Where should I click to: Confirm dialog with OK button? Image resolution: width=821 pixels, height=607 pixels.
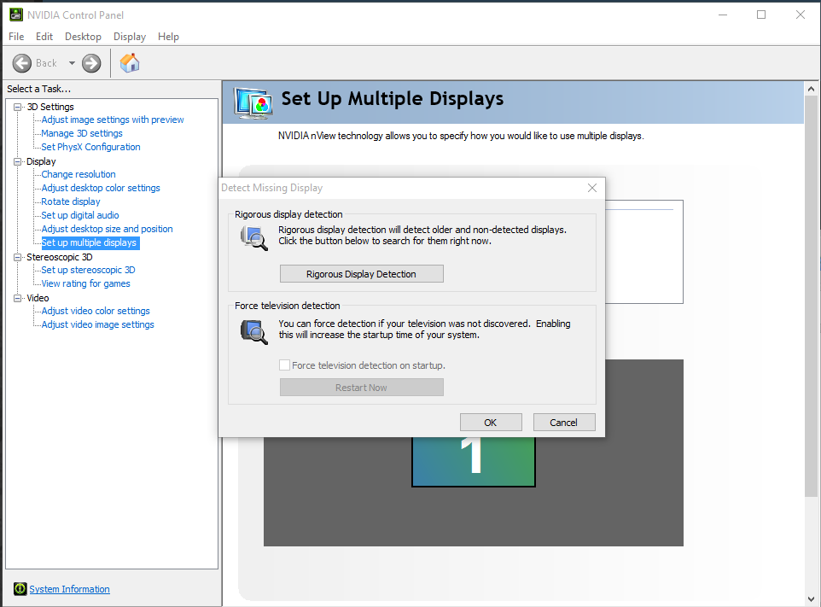pyautogui.click(x=491, y=422)
